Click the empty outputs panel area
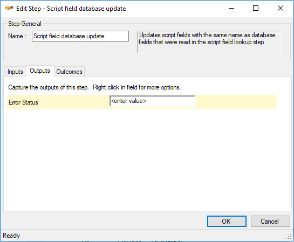The width and height of the screenshot is (294, 242). pos(147,159)
